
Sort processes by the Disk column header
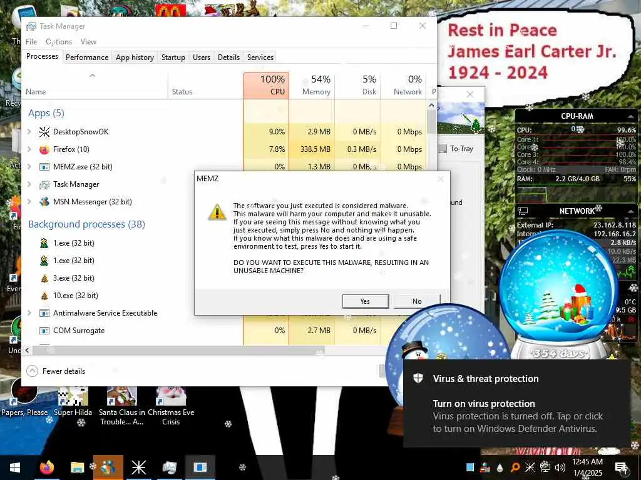tap(357, 85)
